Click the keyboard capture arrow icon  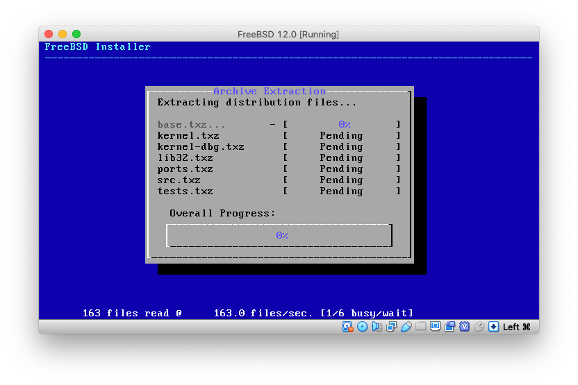coord(493,327)
